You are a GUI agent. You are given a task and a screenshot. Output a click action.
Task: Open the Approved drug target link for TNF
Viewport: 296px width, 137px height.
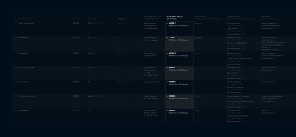[x=198, y=23]
